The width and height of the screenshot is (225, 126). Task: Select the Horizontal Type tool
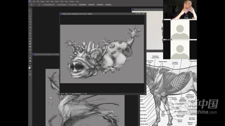[x=30, y=52]
